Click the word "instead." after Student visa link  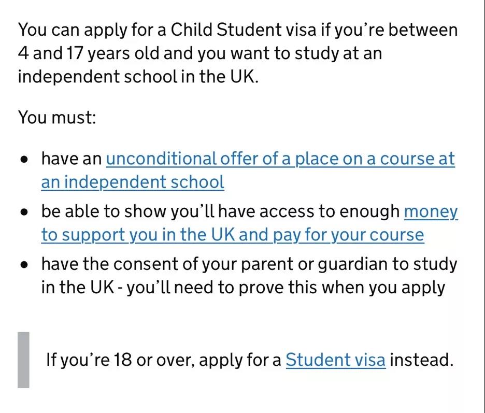coord(421,360)
